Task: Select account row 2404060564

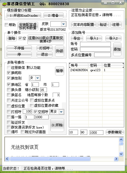Action: 96,70
